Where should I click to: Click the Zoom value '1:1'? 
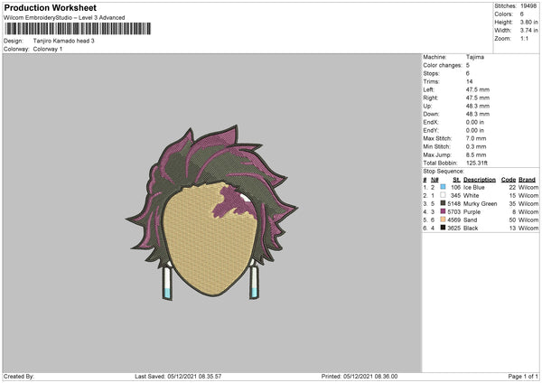(x=524, y=38)
